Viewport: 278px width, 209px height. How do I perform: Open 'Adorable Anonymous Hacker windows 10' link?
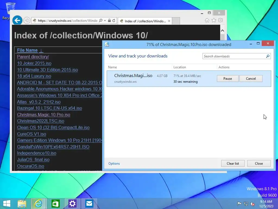point(59,89)
